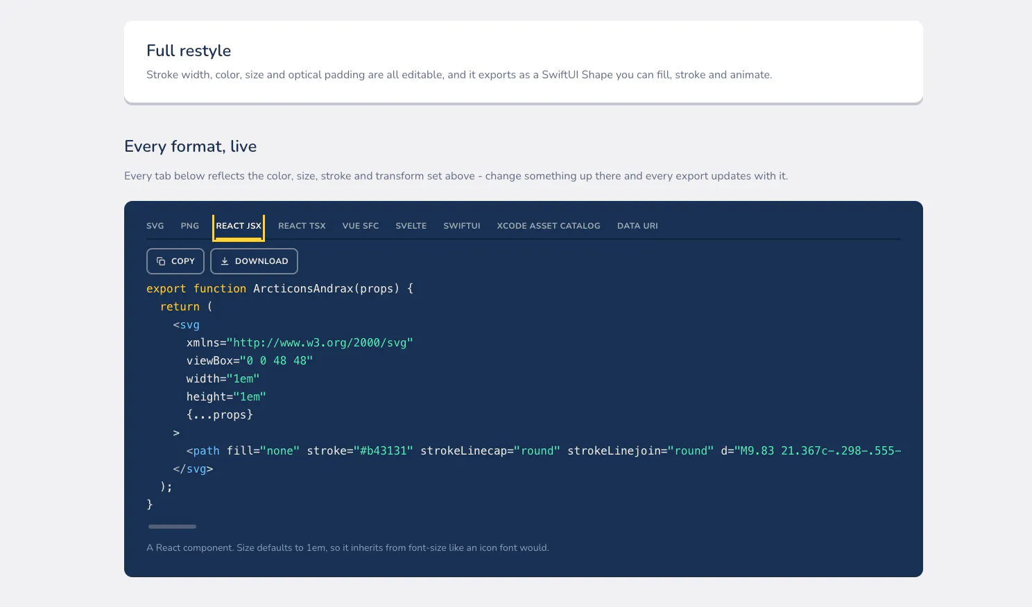Click the "Full restyle" heading
Viewport: 1032px width, 607px height.
click(x=189, y=51)
